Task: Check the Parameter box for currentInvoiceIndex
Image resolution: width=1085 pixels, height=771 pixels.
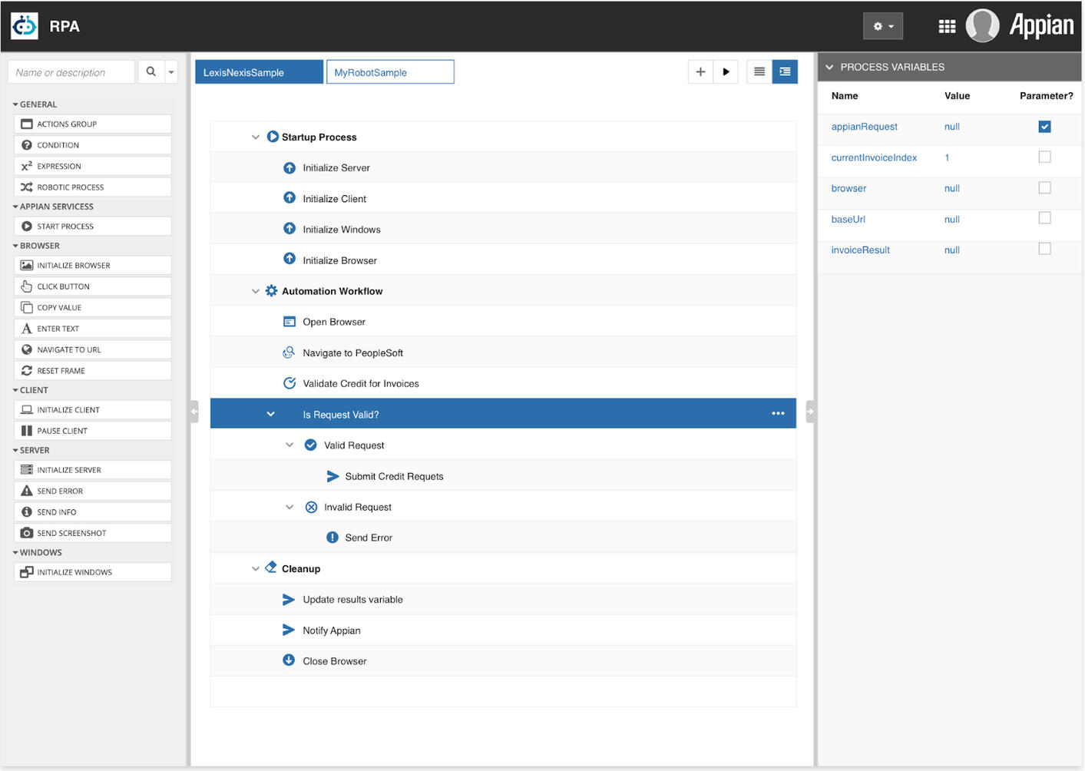Action: point(1044,157)
